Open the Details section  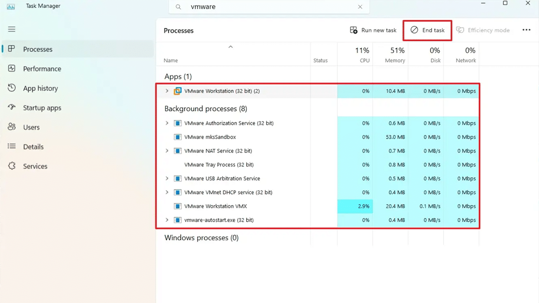point(33,146)
